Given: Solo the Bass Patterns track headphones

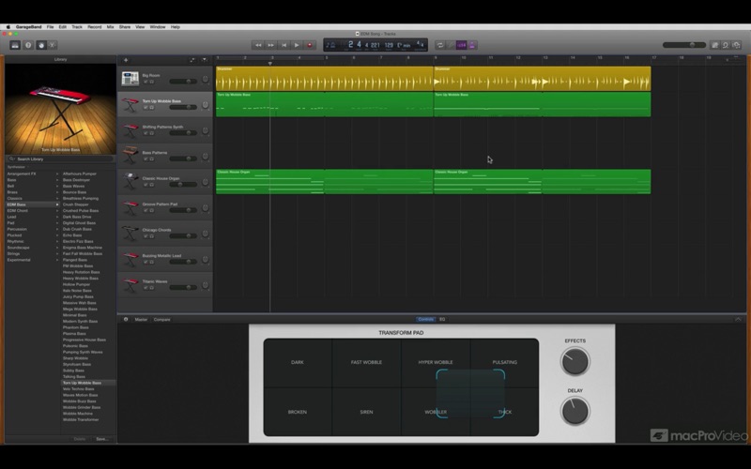Looking at the screenshot, I should click(152, 159).
